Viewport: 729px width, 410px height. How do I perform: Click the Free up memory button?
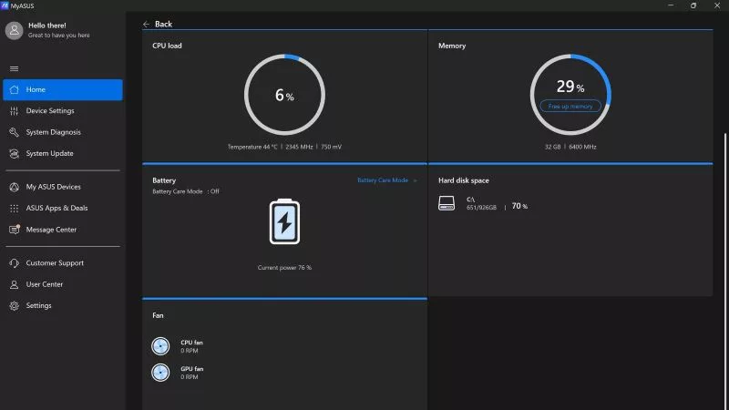coord(570,107)
